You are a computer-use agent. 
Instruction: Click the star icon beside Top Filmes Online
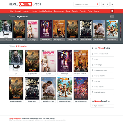pos(93,48)
